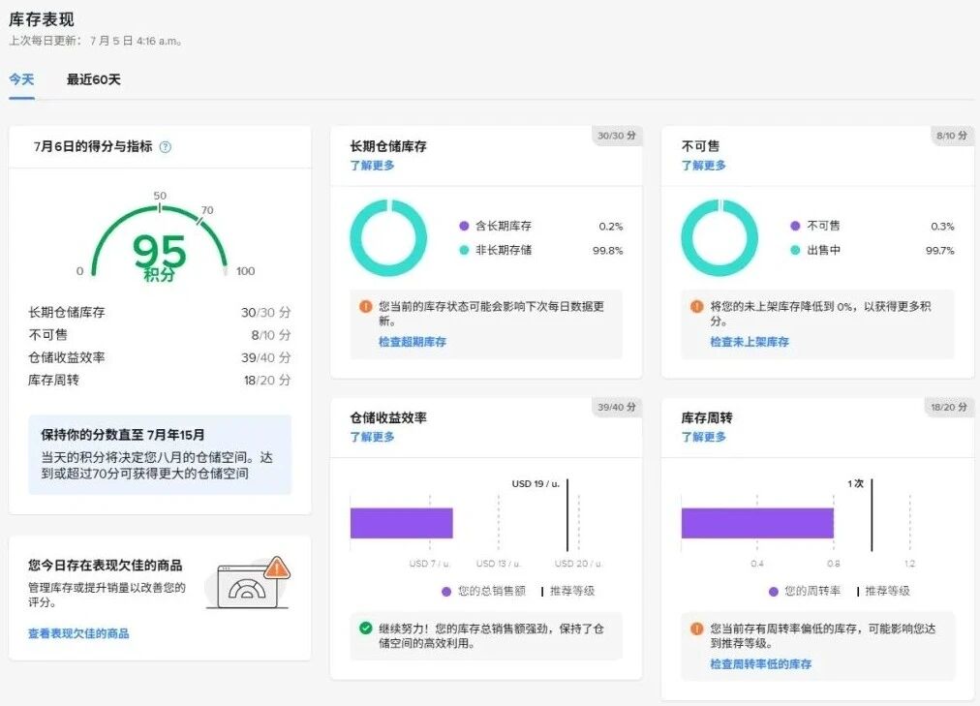Click the green check icon in 继续努力 notice
This screenshot has height=706, width=980.
point(366,629)
